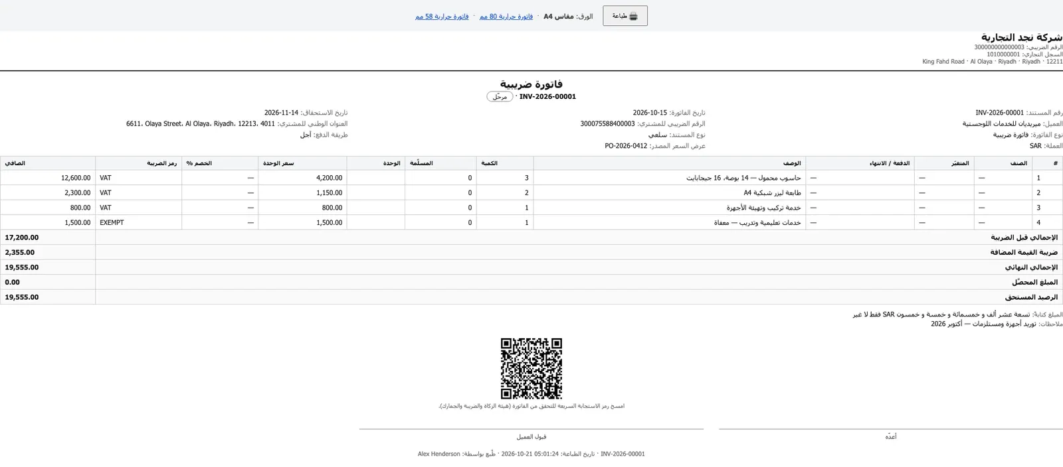Select the quantity 2 in the printer row
The width and height of the screenshot is (1063, 467).
coord(527,193)
